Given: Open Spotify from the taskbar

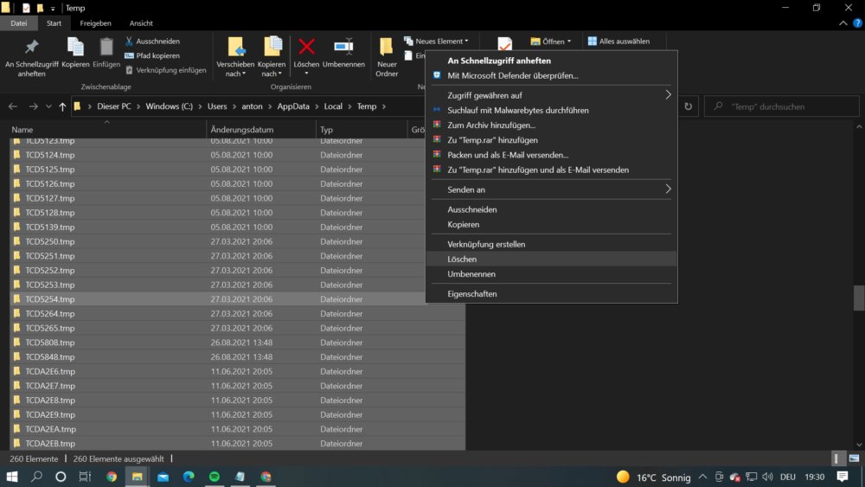Looking at the screenshot, I should click(214, 477).
